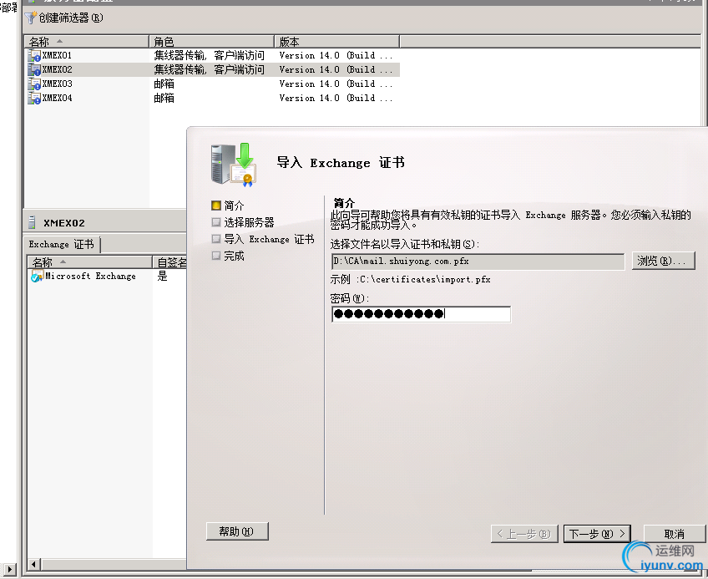Click inside the 密码 password field
This screenshot has width=708, height=579.
(x=422, y=314)
